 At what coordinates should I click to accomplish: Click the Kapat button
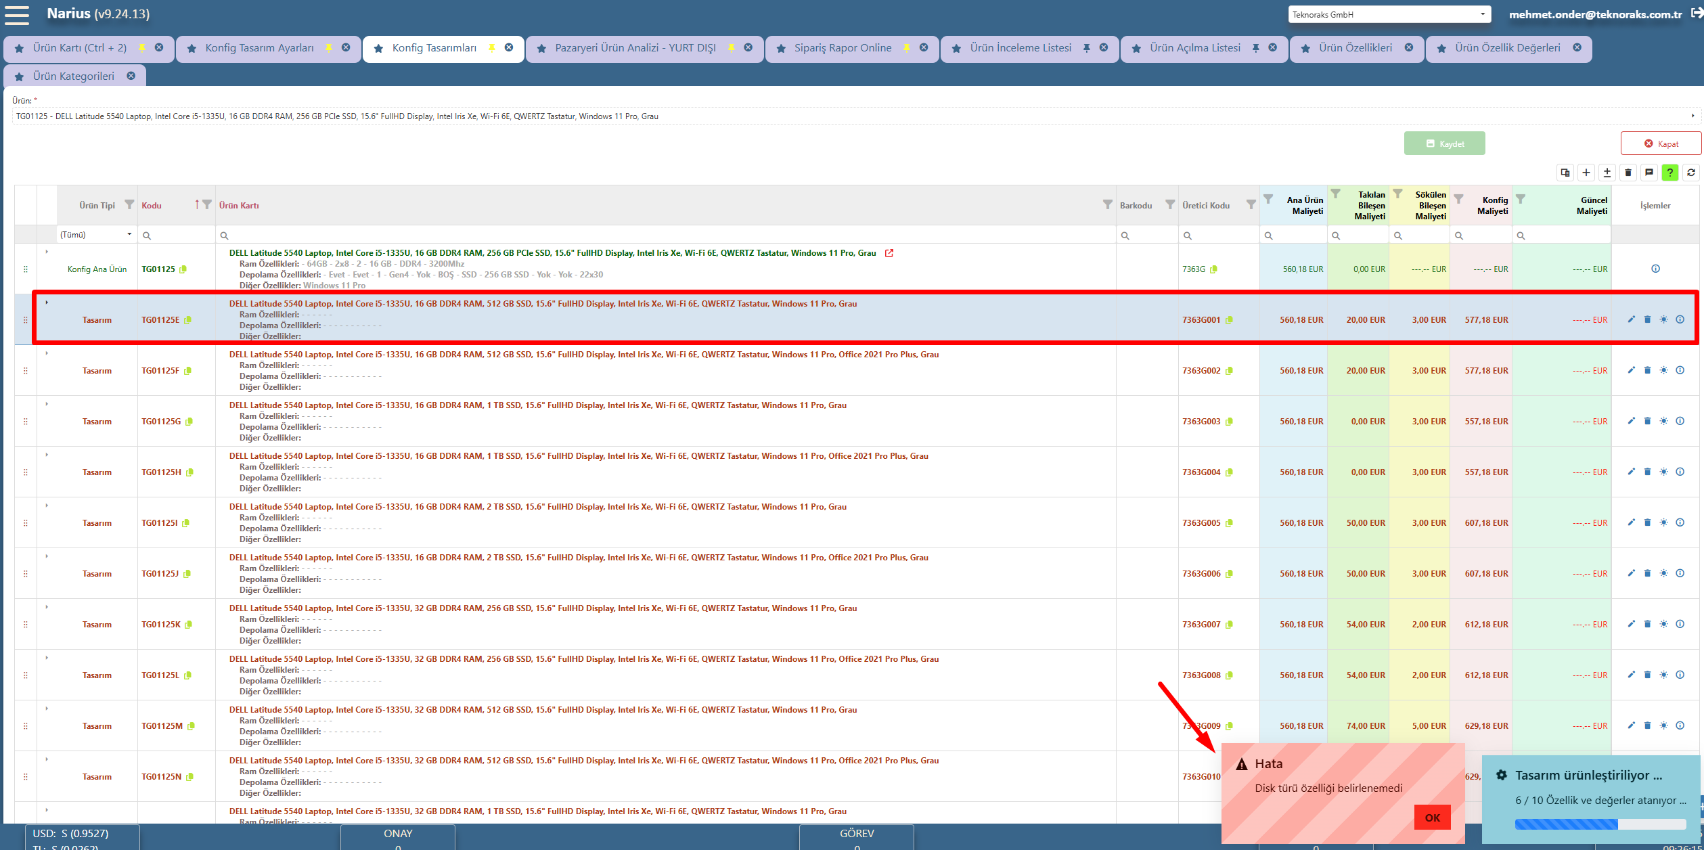click(x=1660, y=143)
